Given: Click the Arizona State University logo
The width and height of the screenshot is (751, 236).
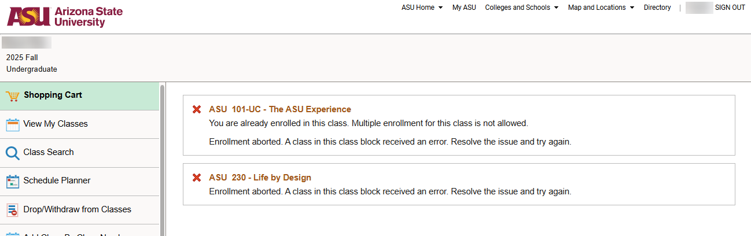Looking at the screenshot, I should (65, 17).
